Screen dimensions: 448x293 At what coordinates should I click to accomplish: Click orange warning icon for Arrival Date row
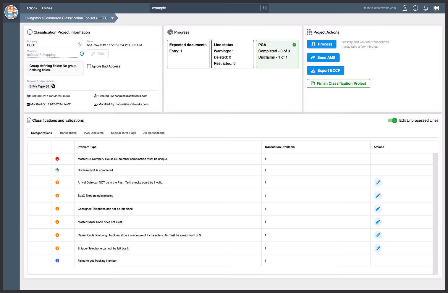coord(57,182)
